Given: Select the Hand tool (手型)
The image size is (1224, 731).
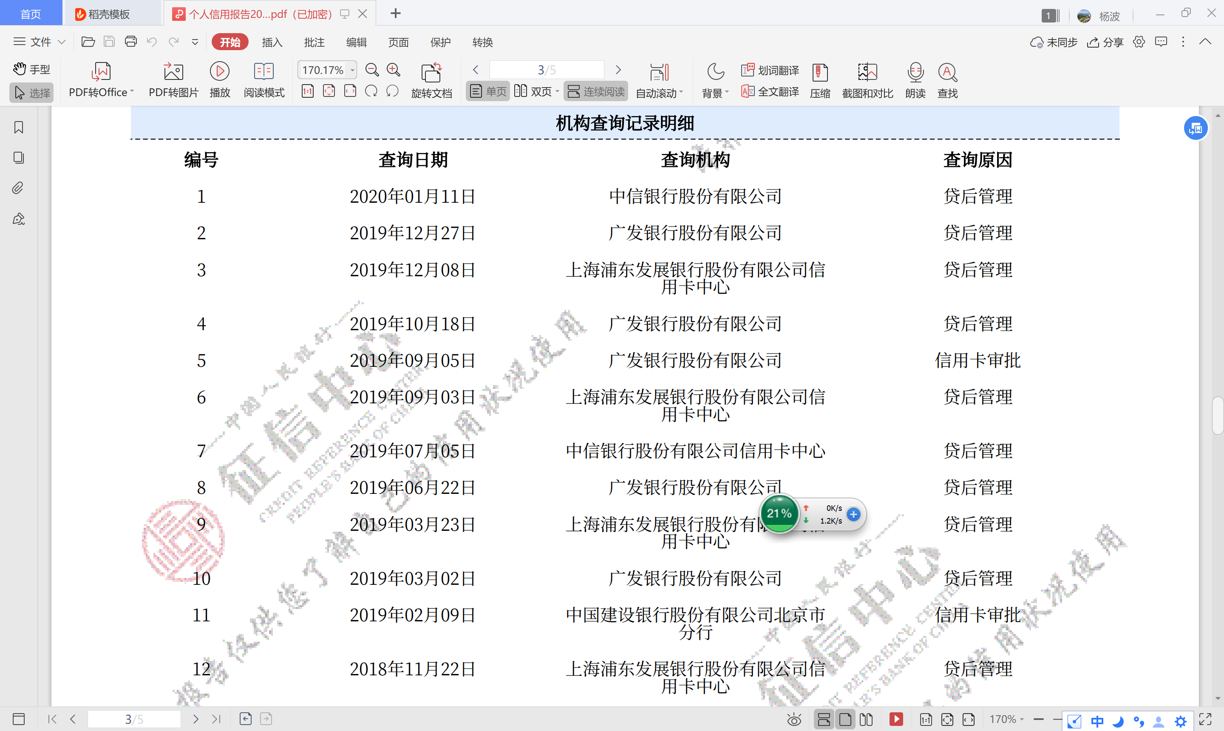Looking at the screenshot, I should (31, 69).
